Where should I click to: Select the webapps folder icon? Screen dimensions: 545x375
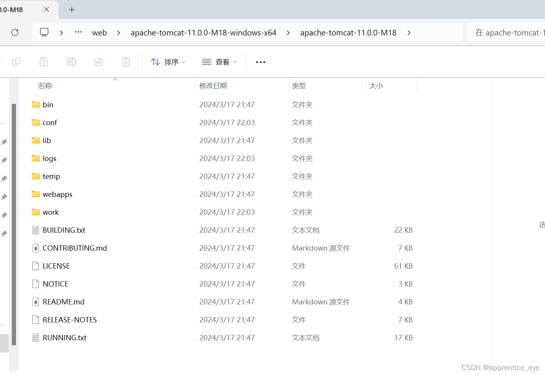click(x=36, y=194)
